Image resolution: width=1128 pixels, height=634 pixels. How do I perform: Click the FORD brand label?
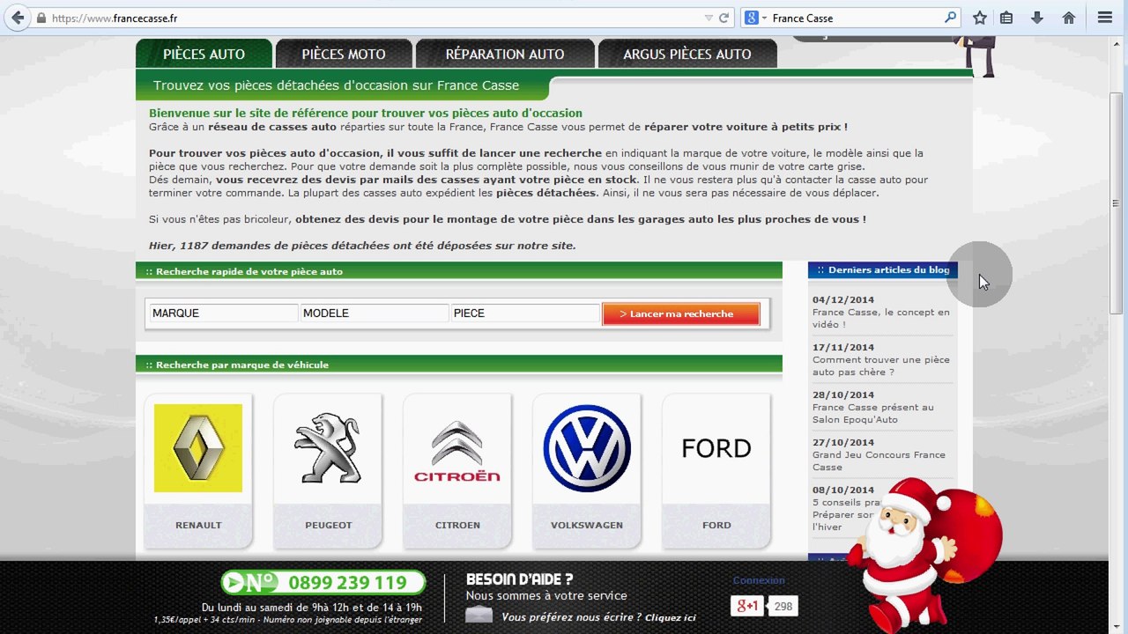(x=716, y=525)
